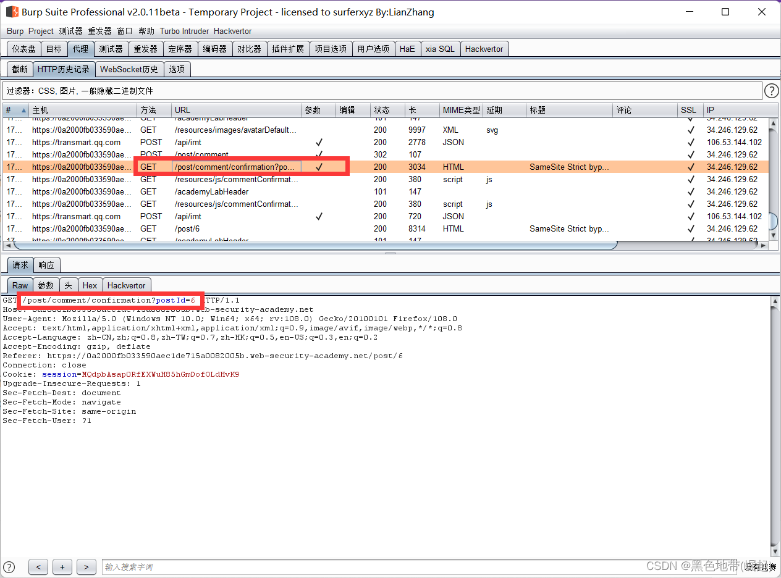Switch to the 测试器 intruder tab

(111, 49)
